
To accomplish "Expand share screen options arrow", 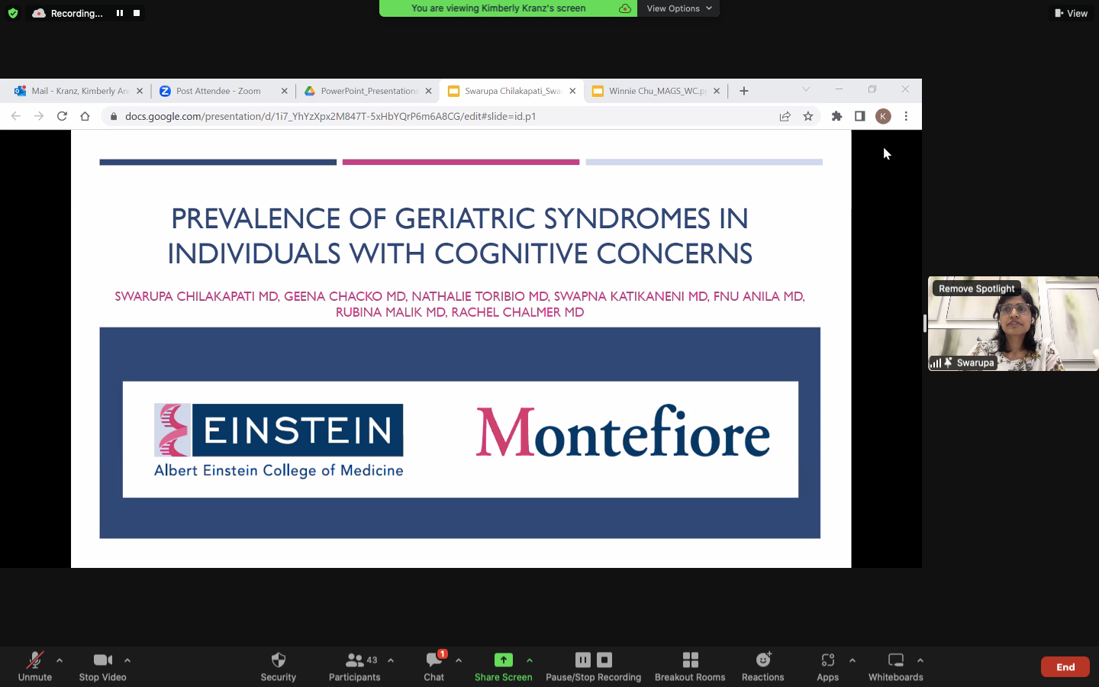I will pos(530,660).
